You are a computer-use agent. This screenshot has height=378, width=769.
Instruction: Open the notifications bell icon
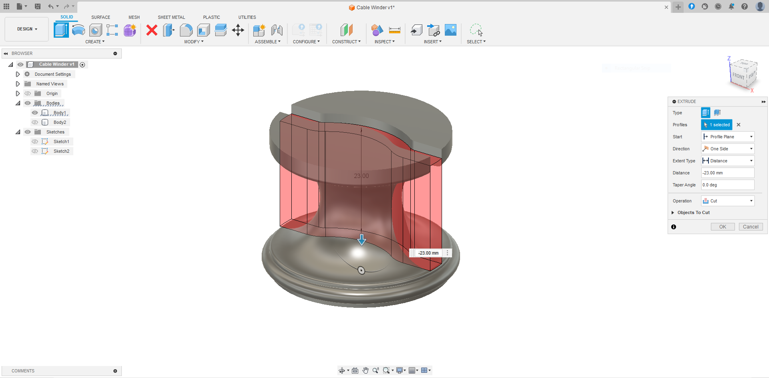click(x=731, y=6)
